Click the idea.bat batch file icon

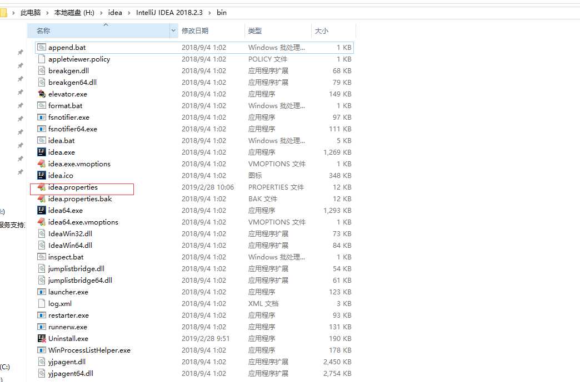(x=42, y=141)
